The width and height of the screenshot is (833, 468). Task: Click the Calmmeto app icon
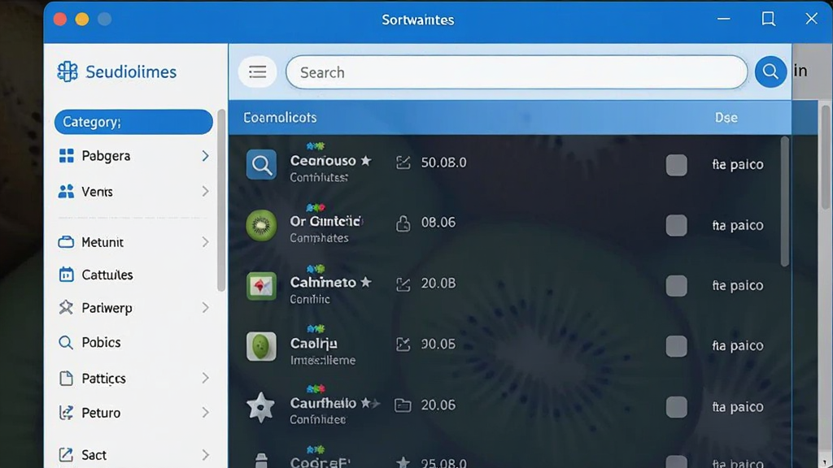261,287
